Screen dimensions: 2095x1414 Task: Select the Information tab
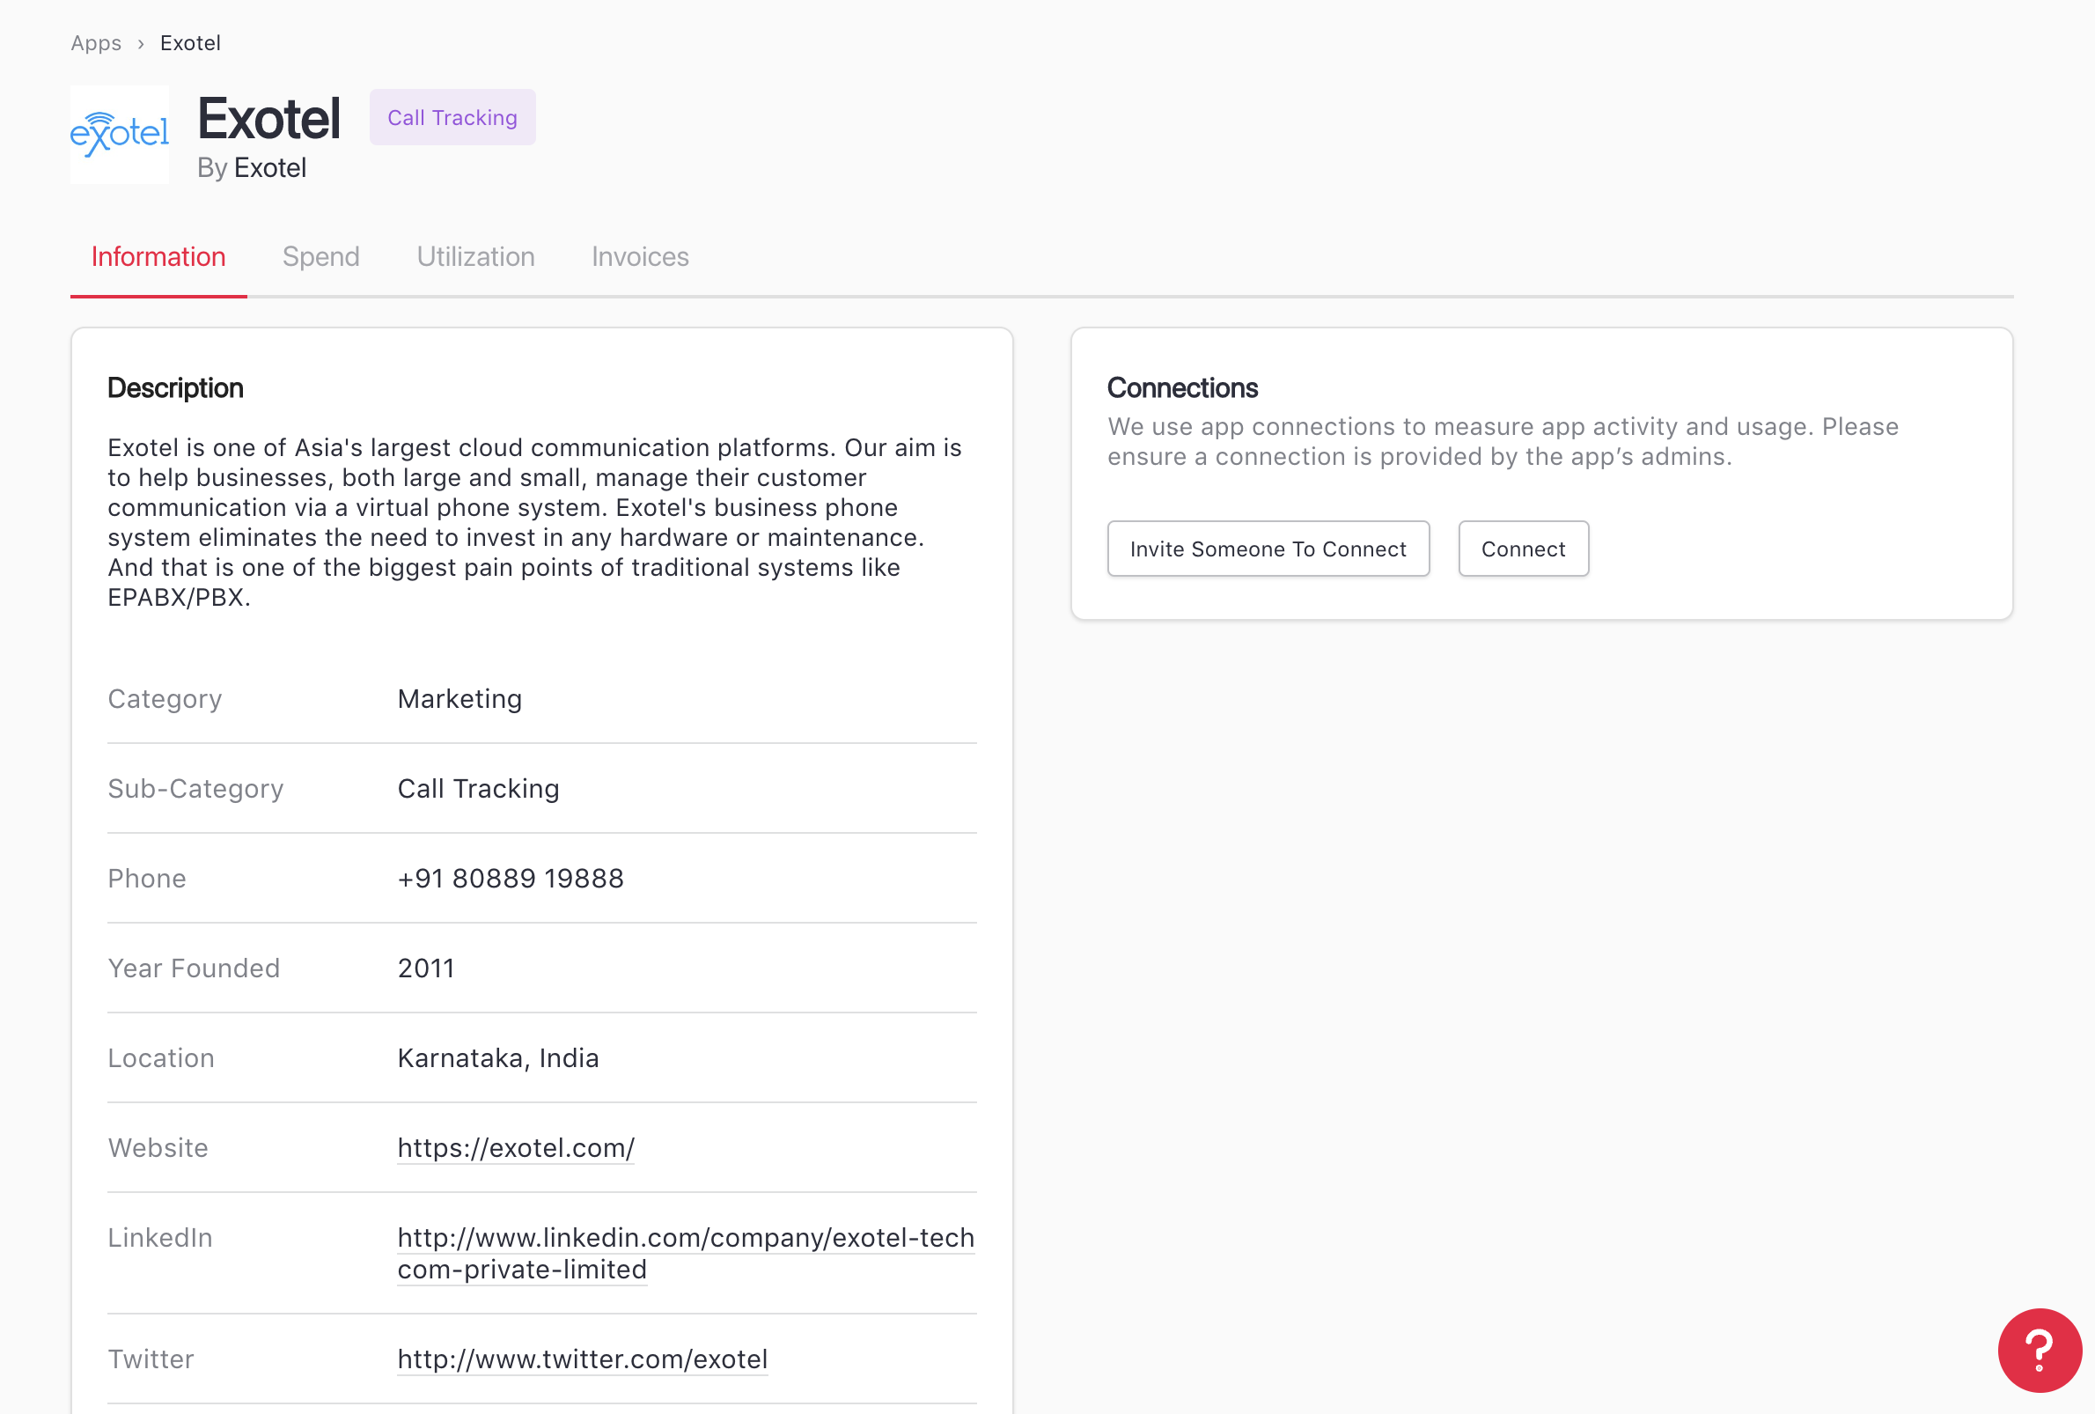pyautogui.click(x=158, y=257)
